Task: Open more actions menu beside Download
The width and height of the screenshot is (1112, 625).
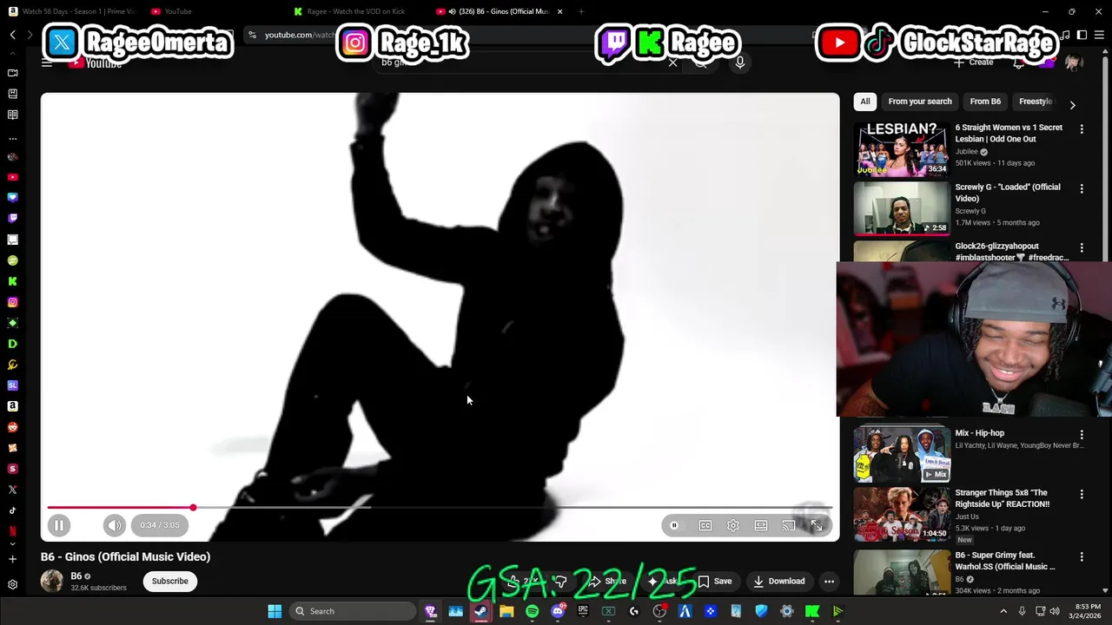Action: coord(829,581)
